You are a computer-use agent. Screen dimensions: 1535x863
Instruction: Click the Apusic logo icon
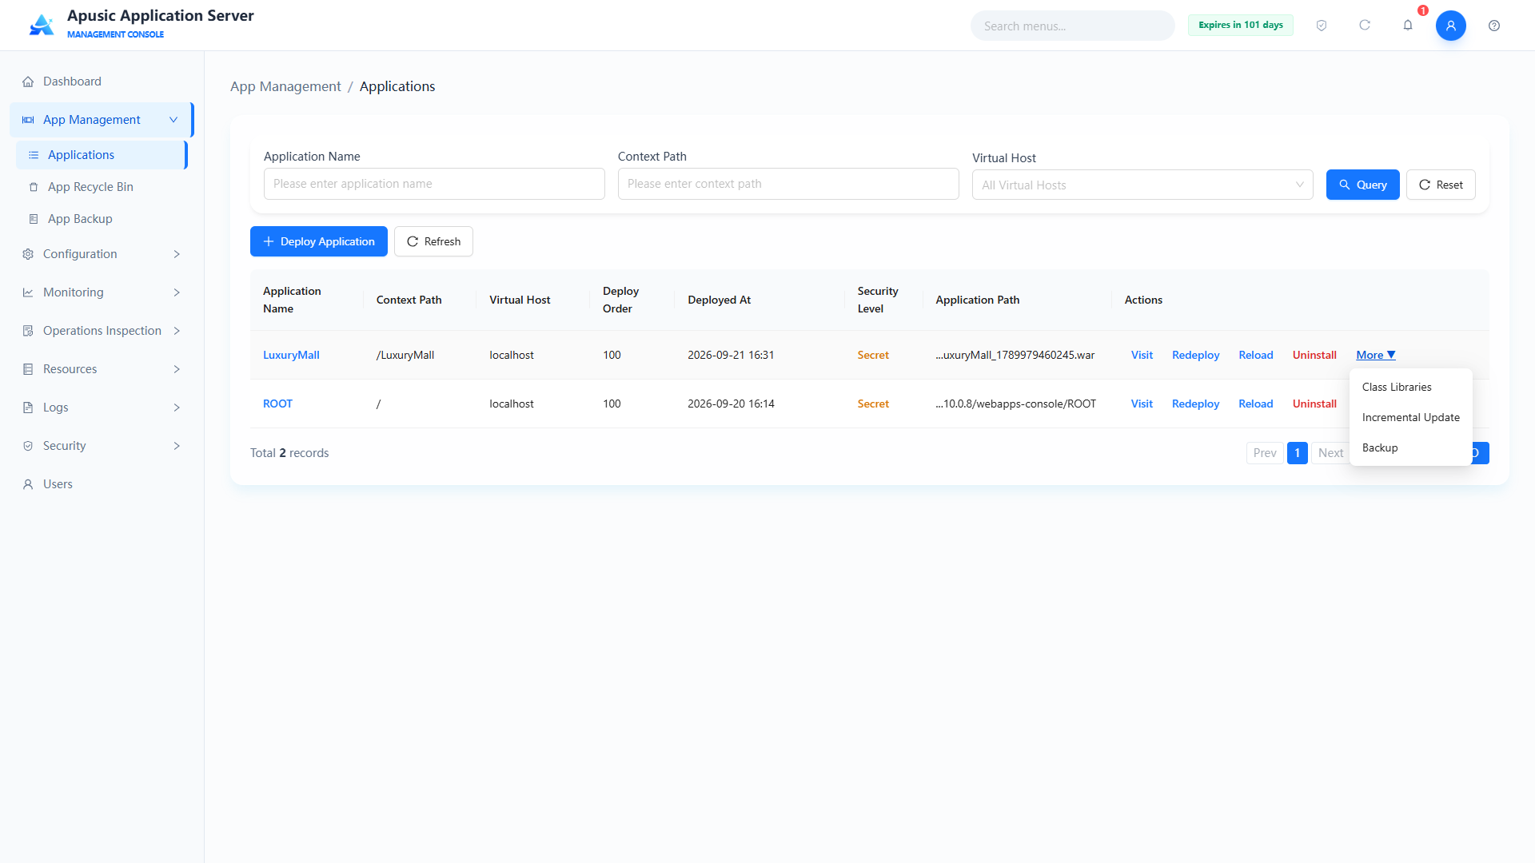tap(42, 26)
